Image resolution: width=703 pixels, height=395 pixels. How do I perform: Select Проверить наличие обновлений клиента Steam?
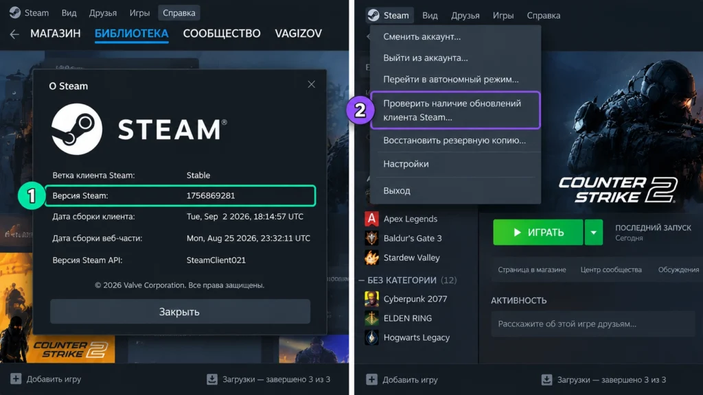(456, 110)
